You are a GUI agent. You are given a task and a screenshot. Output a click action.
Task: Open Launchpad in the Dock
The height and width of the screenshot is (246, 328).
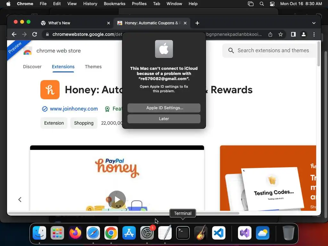[x=57, y=233]
